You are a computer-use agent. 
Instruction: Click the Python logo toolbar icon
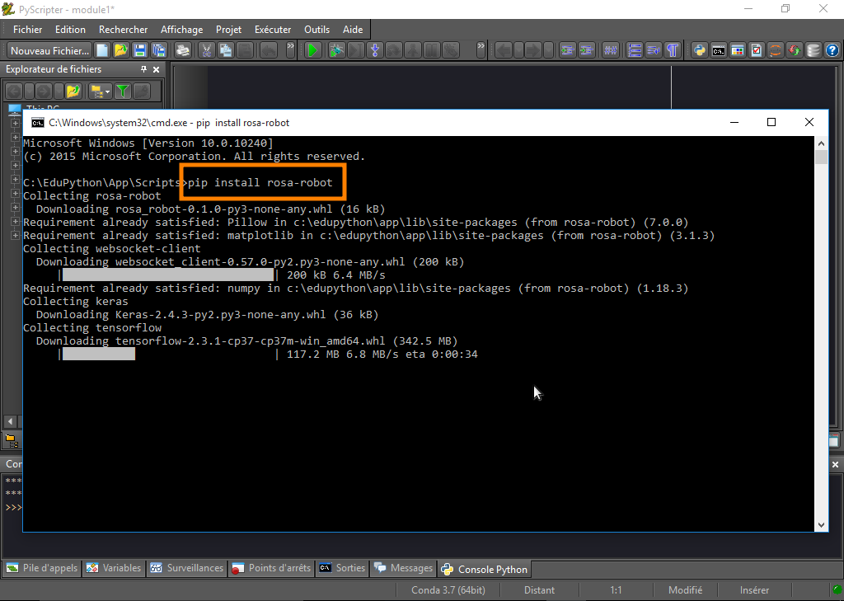click(700, 50)
